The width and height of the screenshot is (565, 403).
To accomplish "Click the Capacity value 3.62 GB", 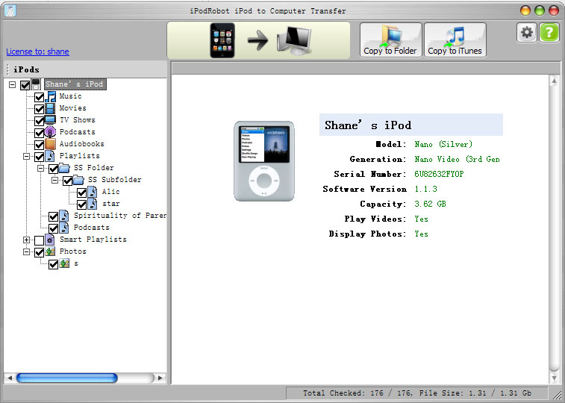I will pyautogui.click(x=430, y=204).
